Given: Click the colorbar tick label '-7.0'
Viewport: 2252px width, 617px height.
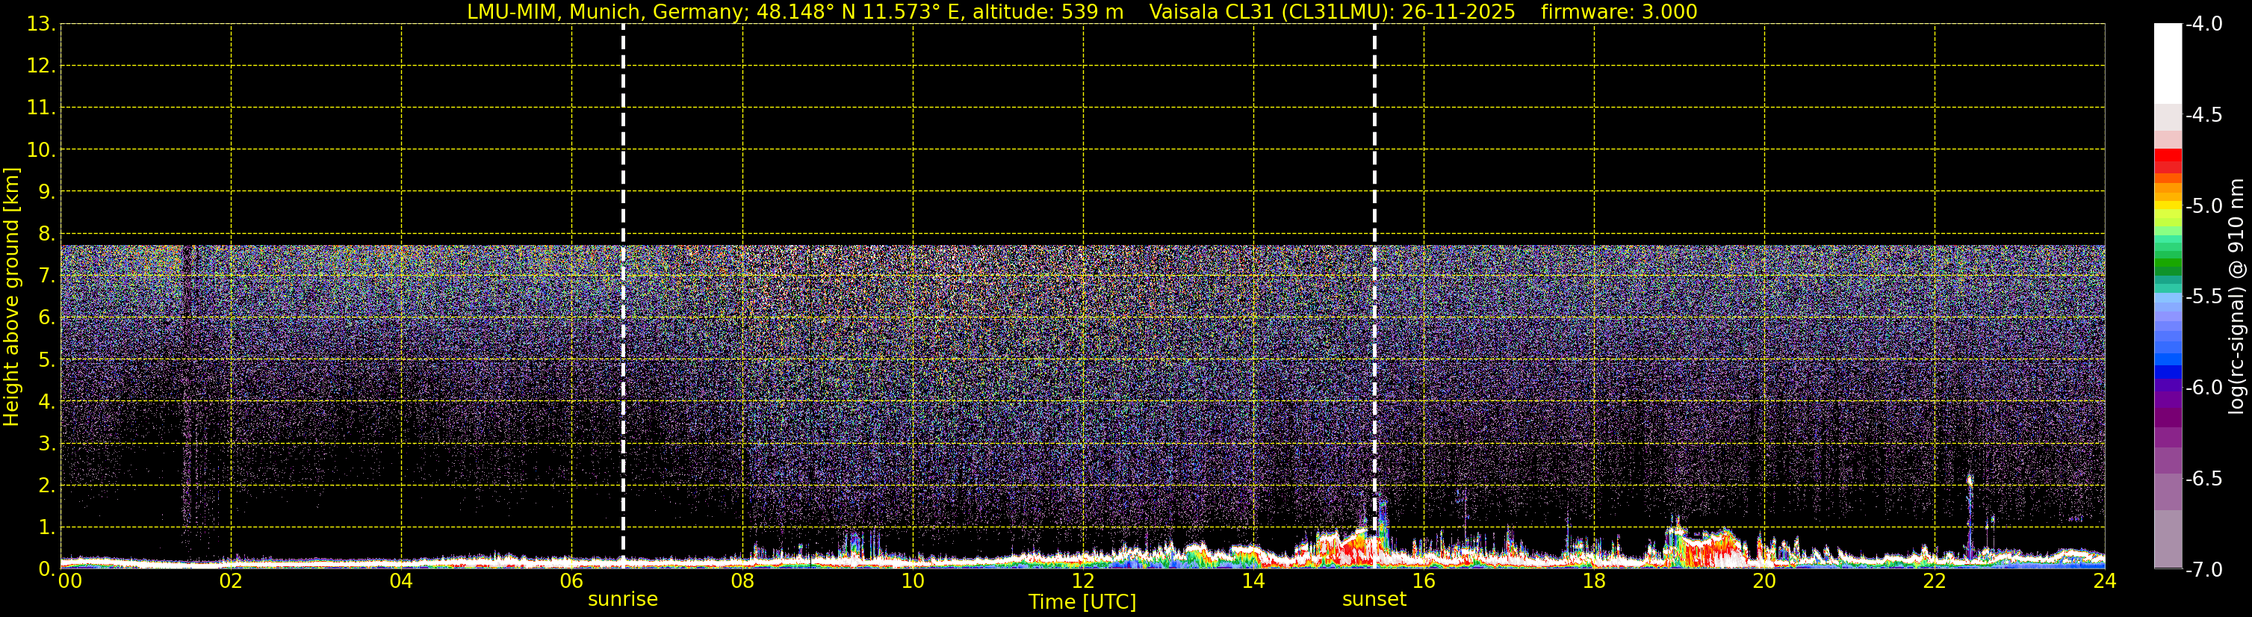Looking at the screenshot, I should 2204,569.
